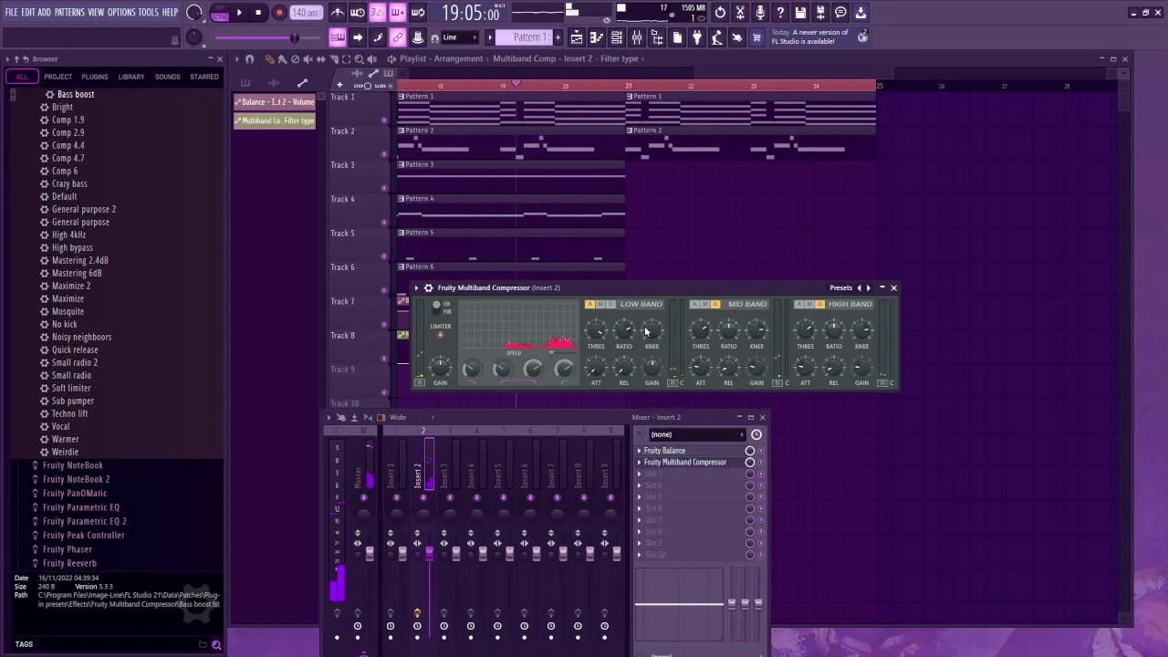Open the Piano roll icon in toolbar

(597, 37)
